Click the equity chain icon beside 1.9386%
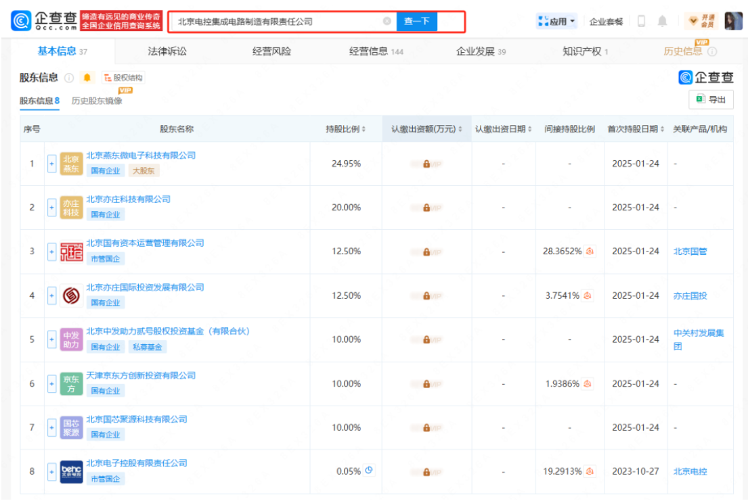 588,383
